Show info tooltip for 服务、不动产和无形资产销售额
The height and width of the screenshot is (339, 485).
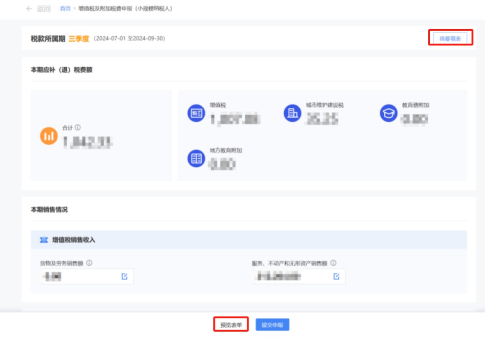333,263
